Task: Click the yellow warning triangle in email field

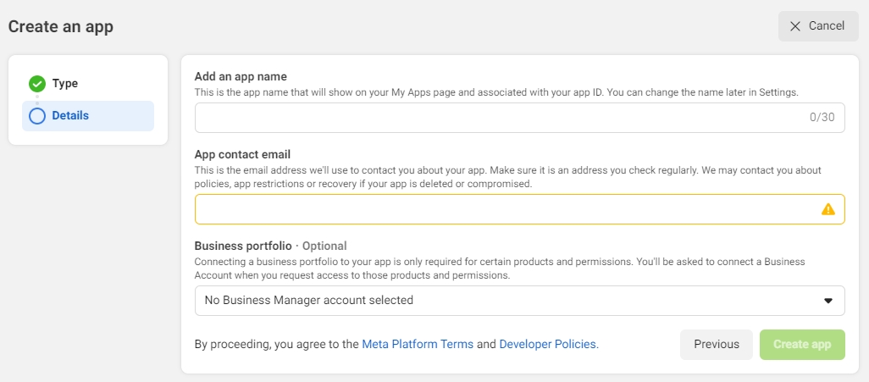Action: (827, 209)
